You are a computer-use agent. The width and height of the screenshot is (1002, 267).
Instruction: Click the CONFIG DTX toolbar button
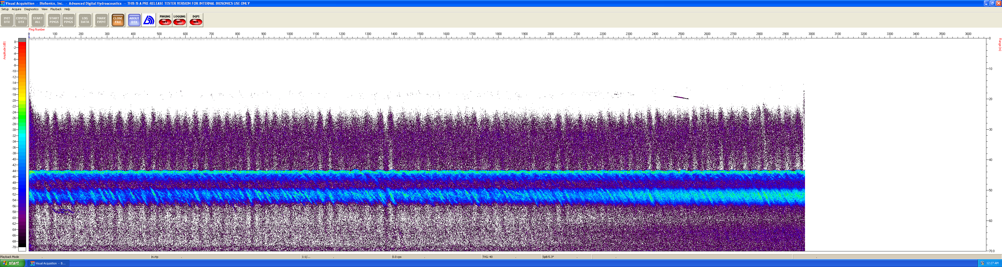coord(21,20)
